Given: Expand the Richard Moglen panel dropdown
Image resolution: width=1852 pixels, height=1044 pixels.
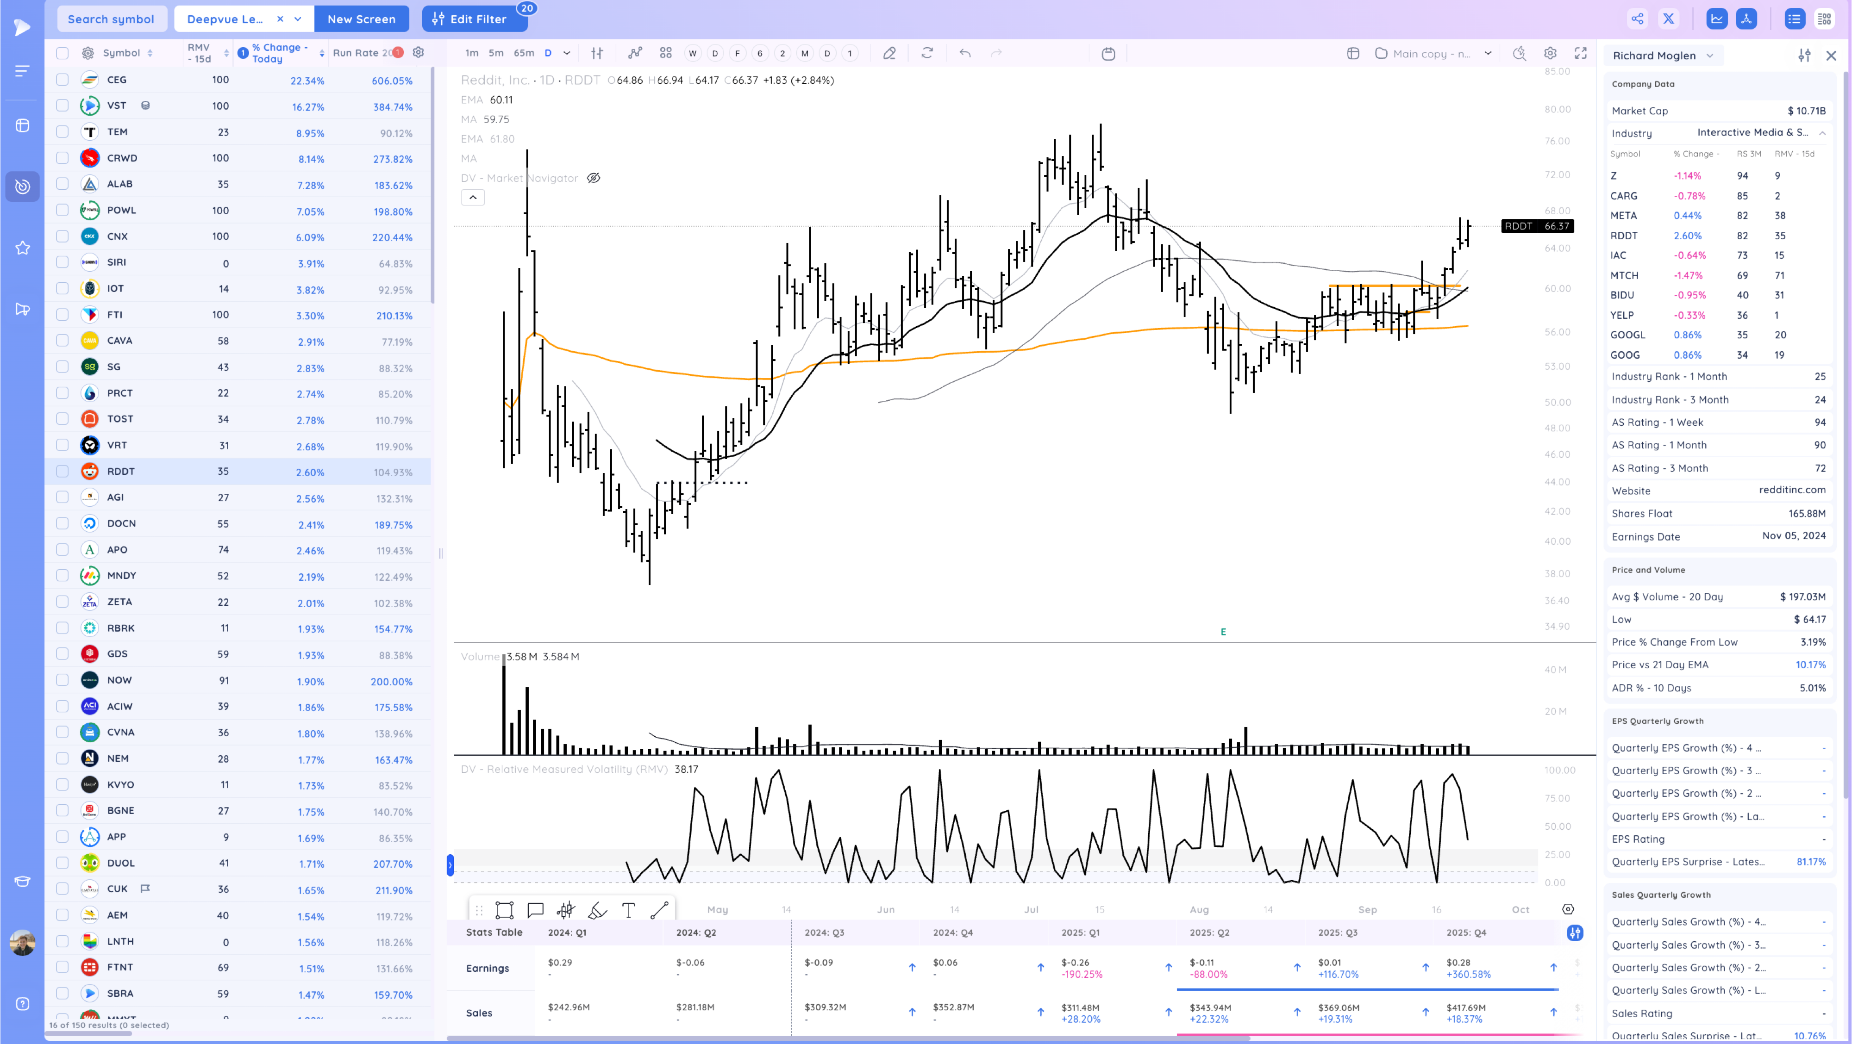Looking at the screenshot, I should click(x=1710, y=56).
